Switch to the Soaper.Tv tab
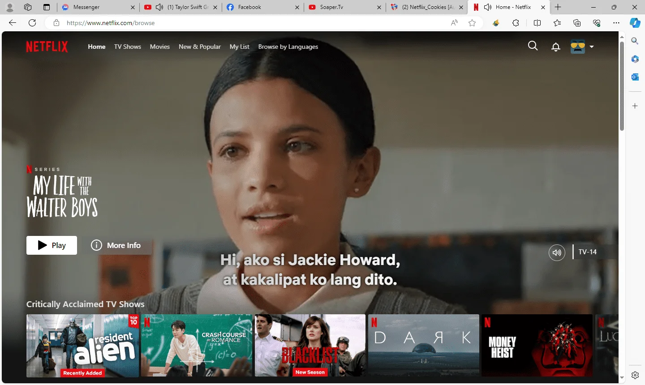645x385 pixels. pyautogui.click(x=344, y=7)
